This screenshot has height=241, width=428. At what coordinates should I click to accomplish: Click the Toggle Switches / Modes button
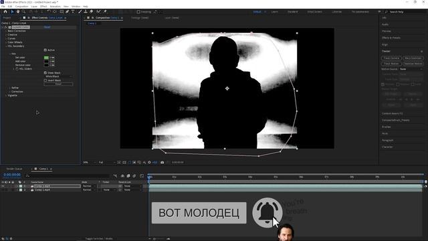coord(99,238)
